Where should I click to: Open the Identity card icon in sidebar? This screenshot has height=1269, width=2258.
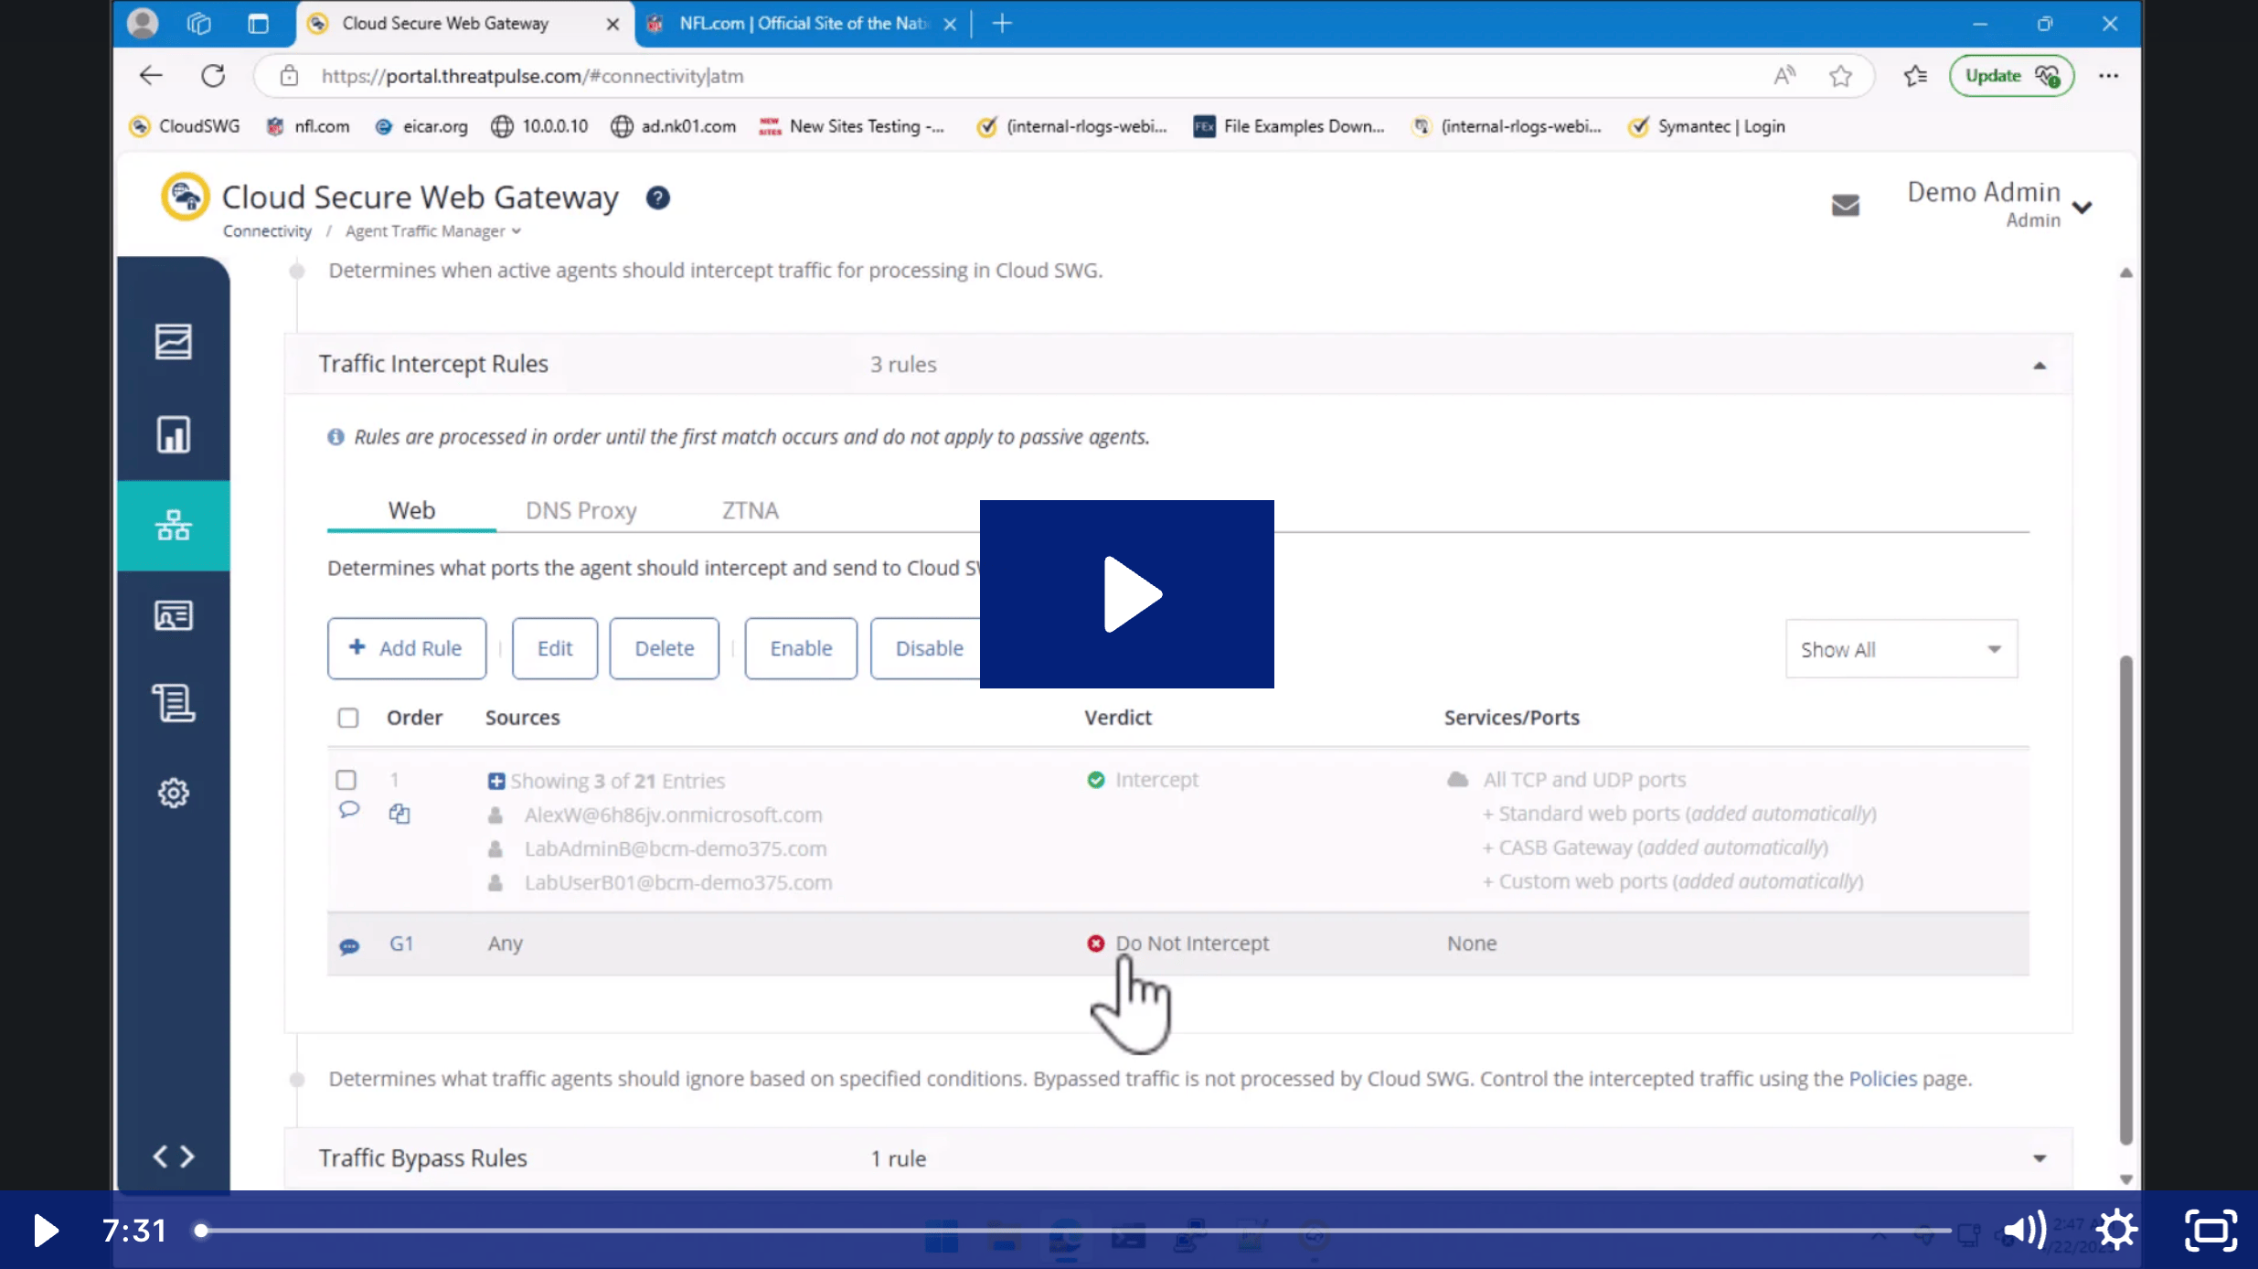coord(173,615)
